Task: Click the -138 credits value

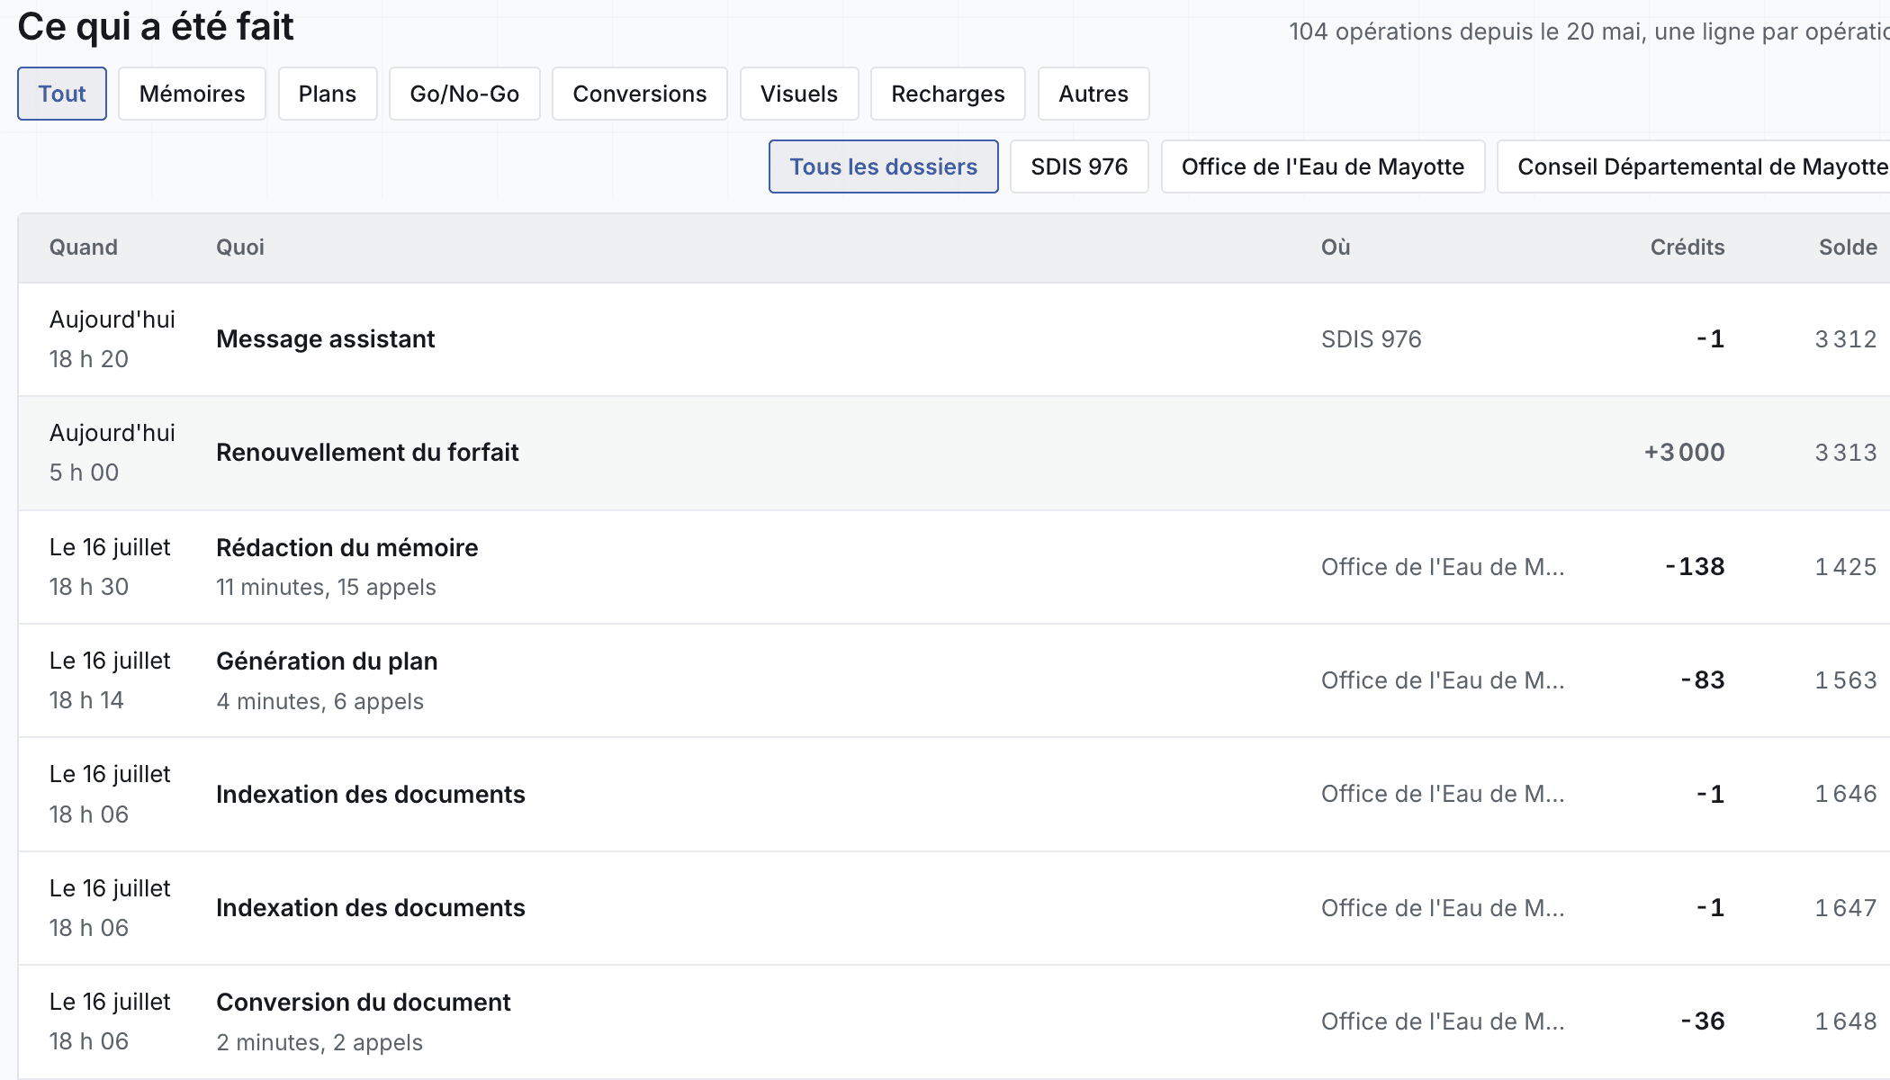Action: (x=1695, y=567)
